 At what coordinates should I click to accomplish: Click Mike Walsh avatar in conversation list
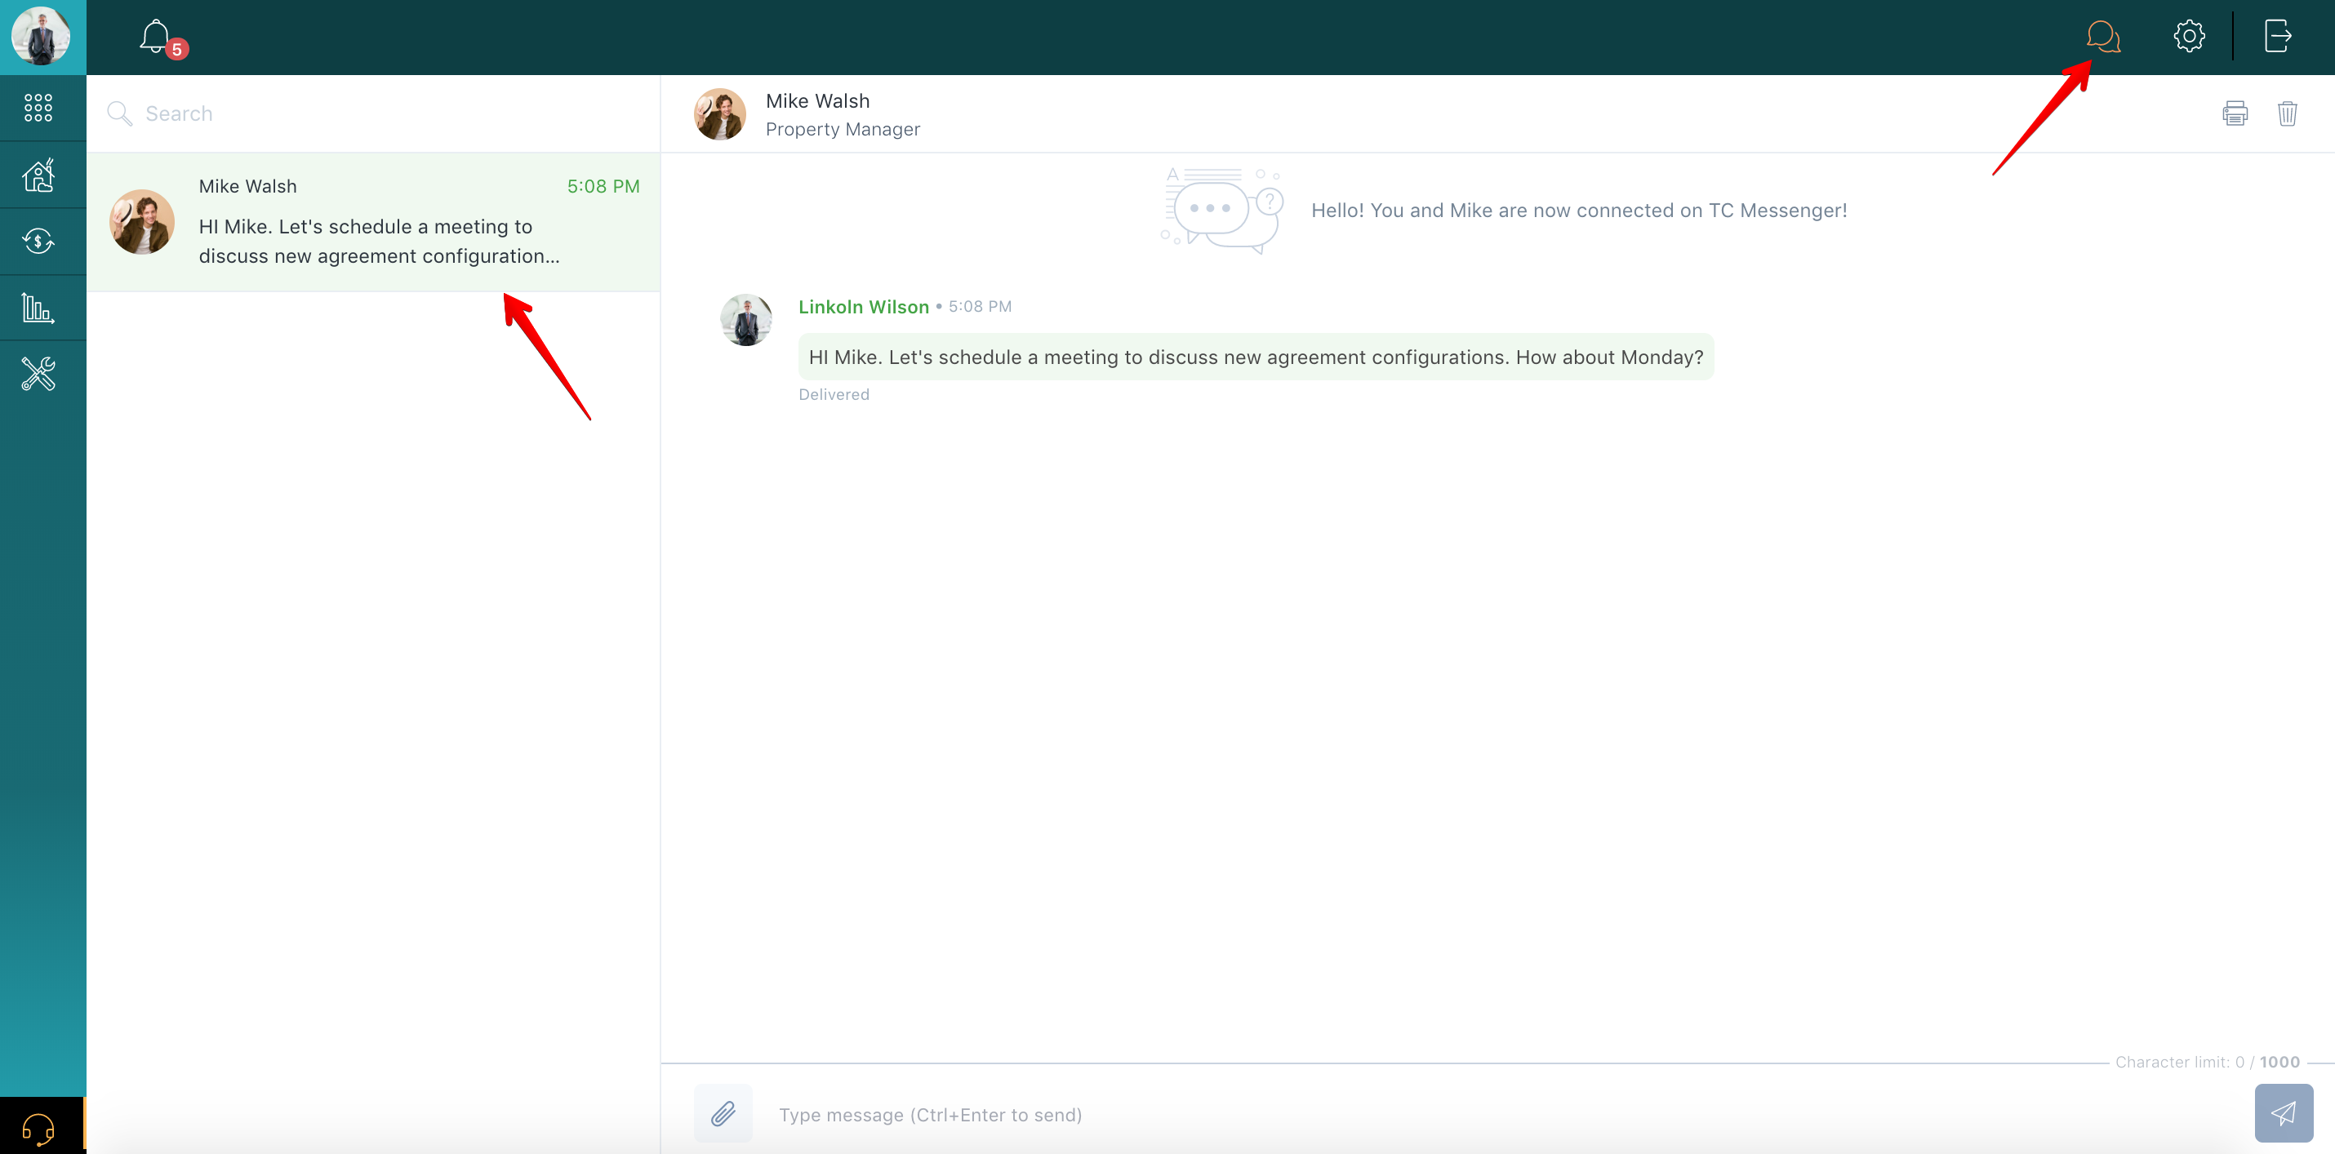(141, 222)
